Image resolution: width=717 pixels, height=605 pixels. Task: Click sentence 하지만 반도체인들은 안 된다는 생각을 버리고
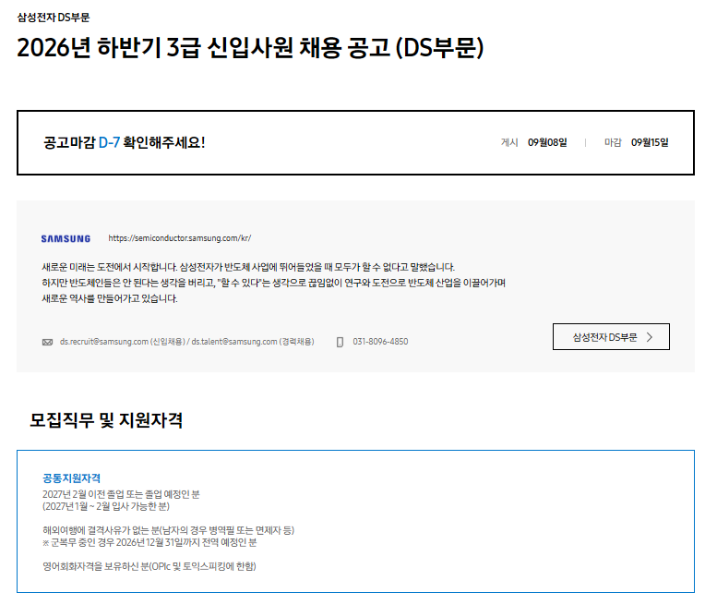[273, 283]
